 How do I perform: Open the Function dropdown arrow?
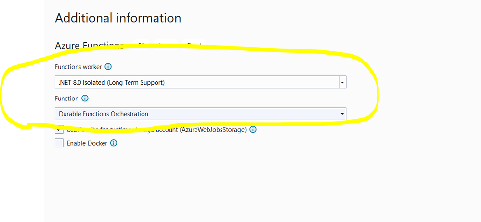pos(342,114)
